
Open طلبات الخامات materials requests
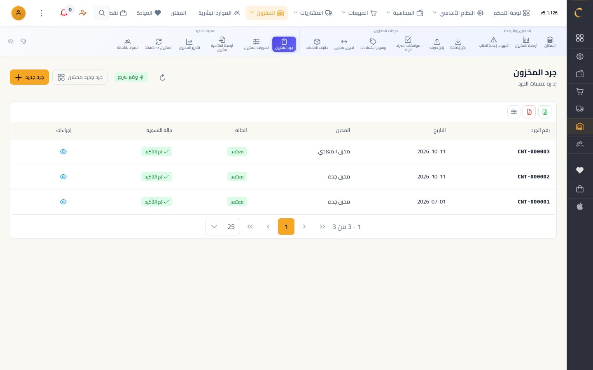(317, 44)
